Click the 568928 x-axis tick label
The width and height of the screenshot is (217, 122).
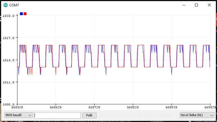(x=172, y=107)
